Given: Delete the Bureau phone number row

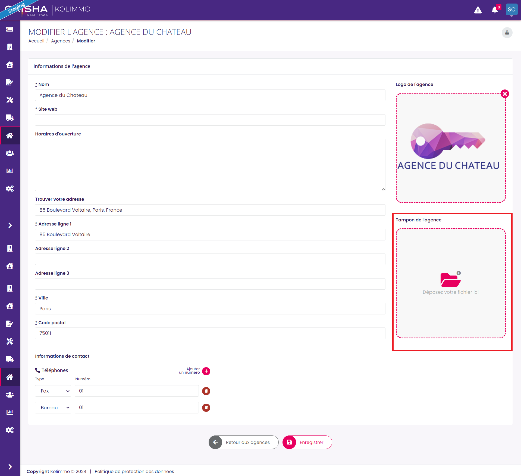Looking at the screenshot, I should [206, 407].
